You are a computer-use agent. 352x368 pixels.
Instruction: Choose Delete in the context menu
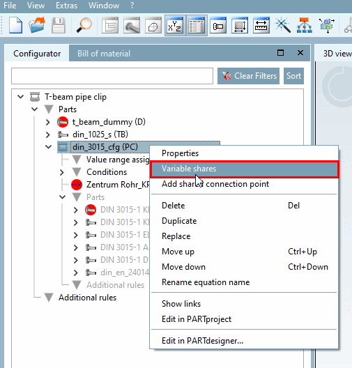pos(244,206)
